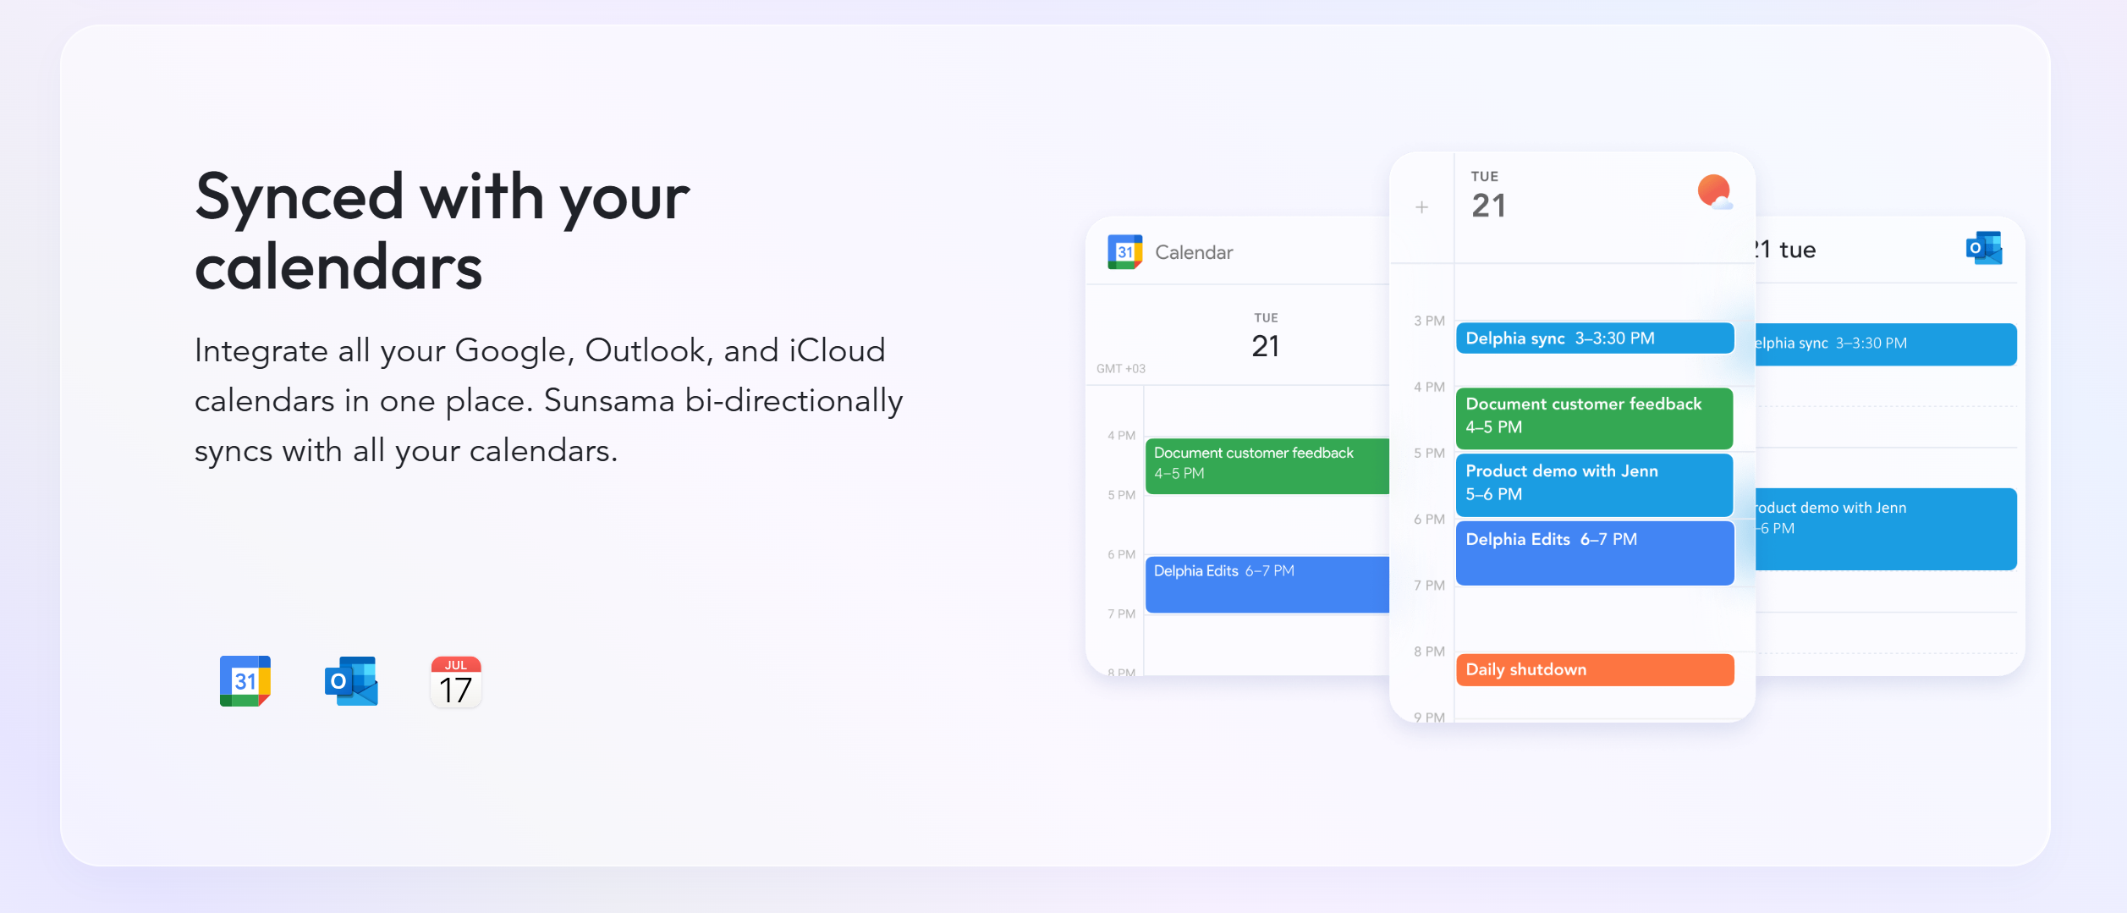Image resolution: width=2127 pixels, height=913 pixels.
Task: Click the paragraph starting "Integrate all your Google"
Action: pos(548,400)
